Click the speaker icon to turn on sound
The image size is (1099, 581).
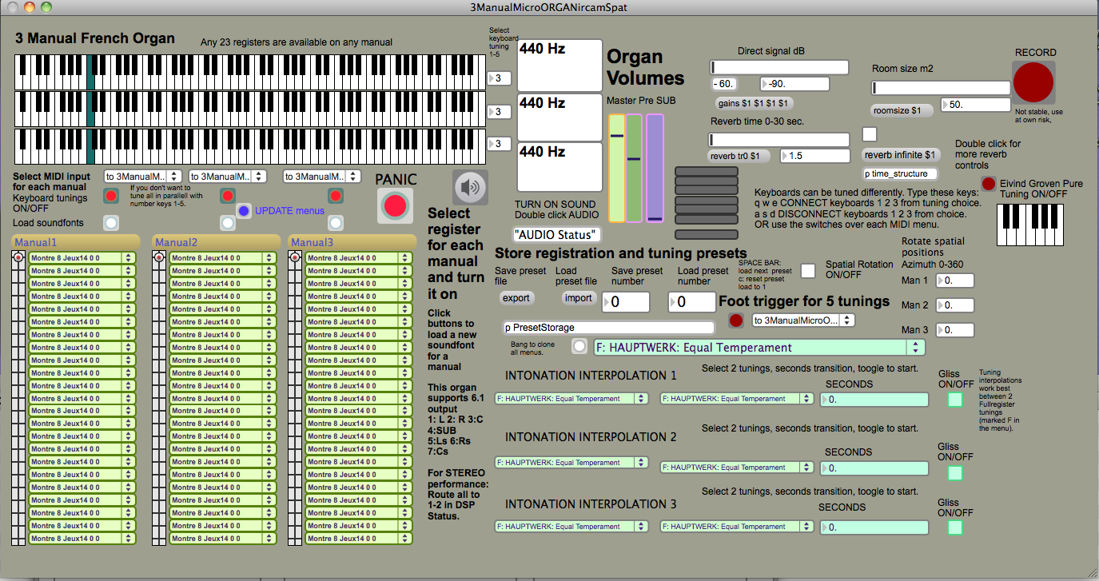pos(470,188)
